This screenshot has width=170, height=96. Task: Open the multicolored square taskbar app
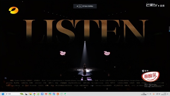(50, 94)
